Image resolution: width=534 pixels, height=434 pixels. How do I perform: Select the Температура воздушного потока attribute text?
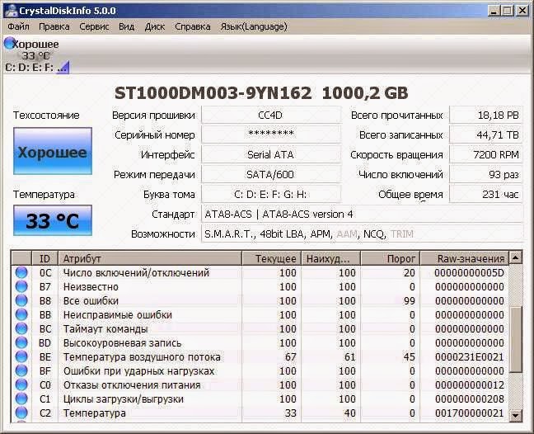pyautogui.click(x=142, y=356)
